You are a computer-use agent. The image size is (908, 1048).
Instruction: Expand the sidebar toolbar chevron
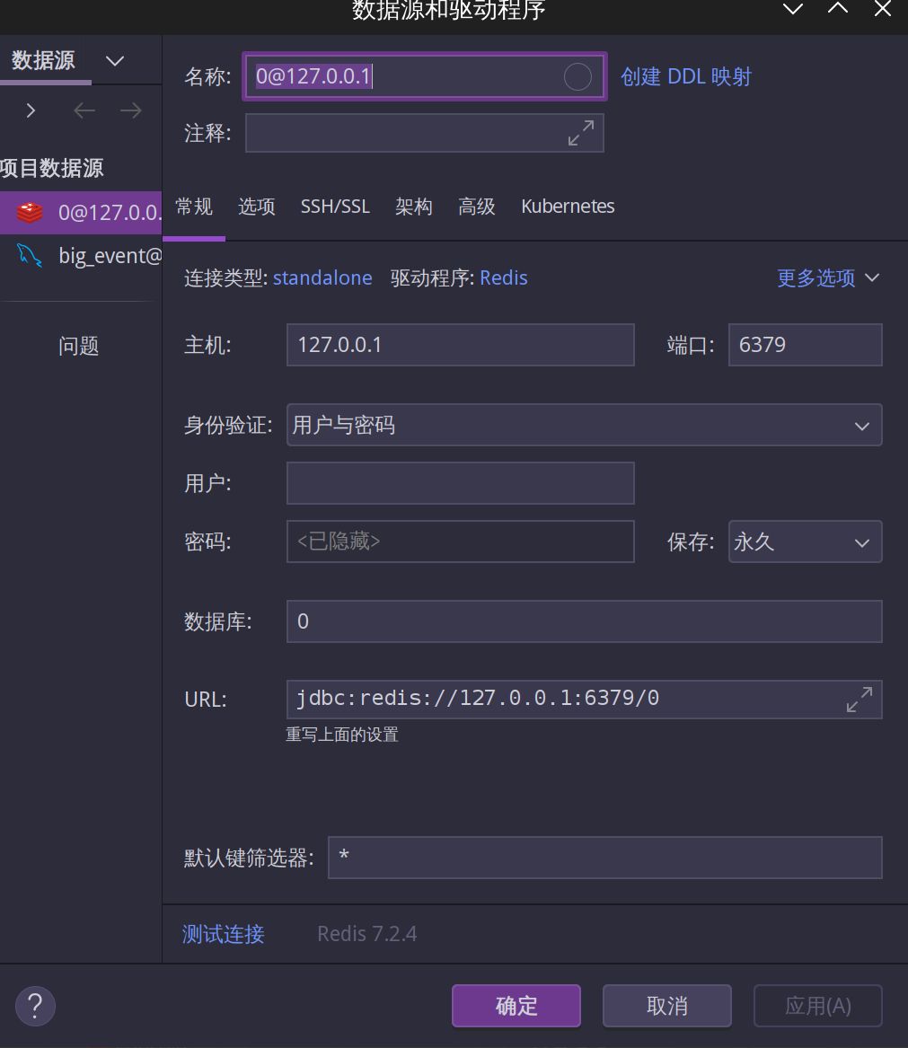31,110
